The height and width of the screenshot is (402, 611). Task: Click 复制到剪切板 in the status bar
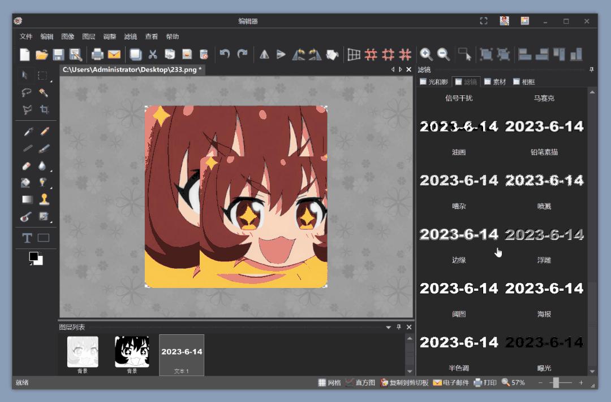pos(404,383)
